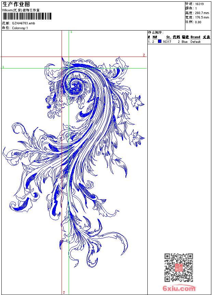Viewport: 212px width, 295px height.
Task: Click the file name GZHA6783.emb
Action: (23, 23)
